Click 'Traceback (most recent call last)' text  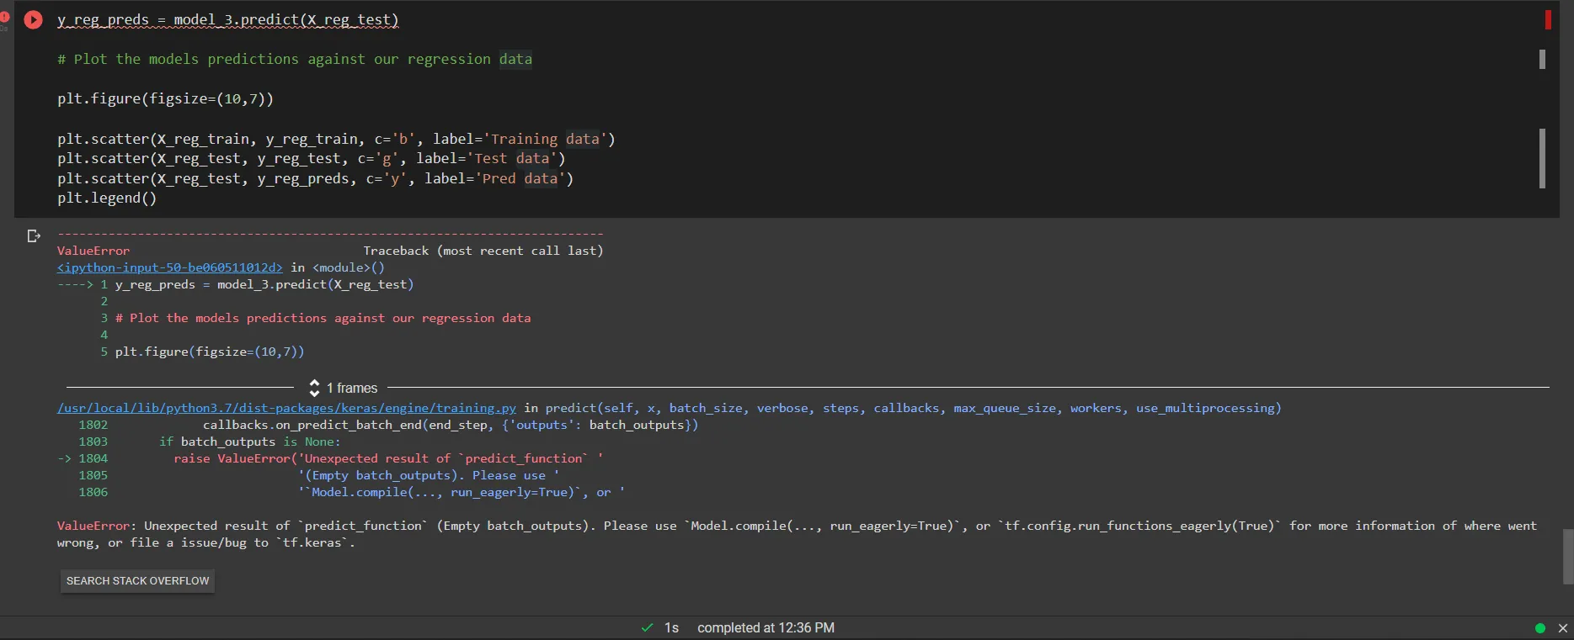(483, 251)
